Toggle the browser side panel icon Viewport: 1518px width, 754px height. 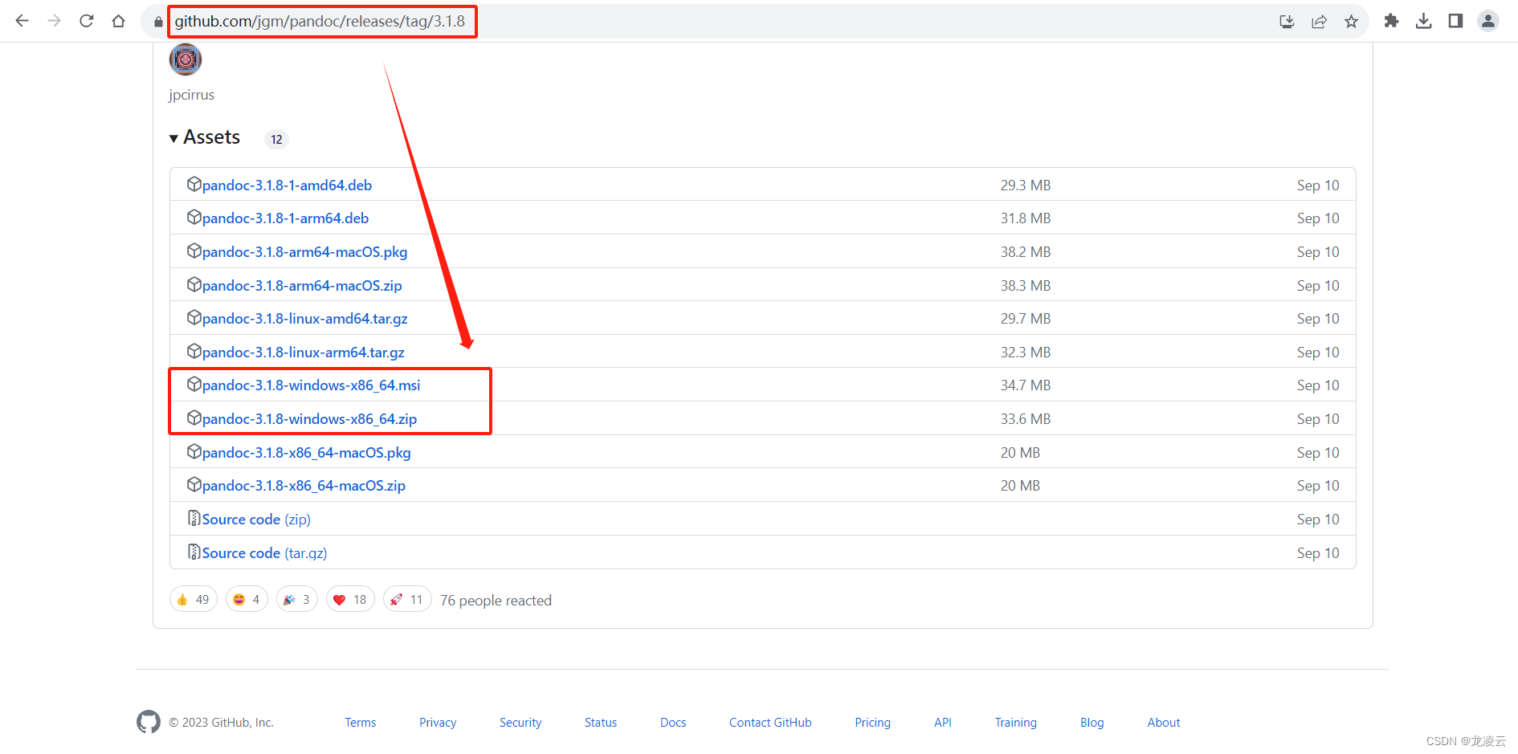1455,21
